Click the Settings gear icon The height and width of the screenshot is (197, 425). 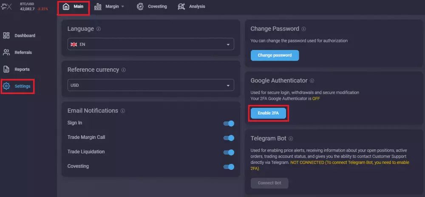[6, 86]
